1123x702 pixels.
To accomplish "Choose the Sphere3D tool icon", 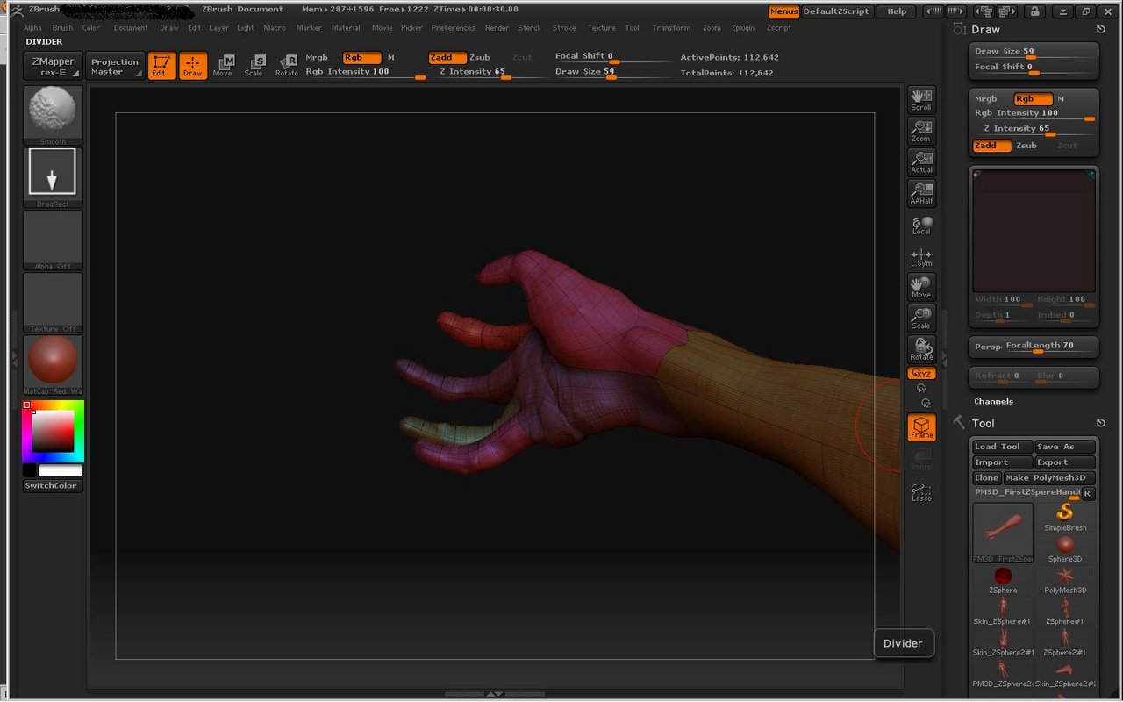I will [1064, 545].
